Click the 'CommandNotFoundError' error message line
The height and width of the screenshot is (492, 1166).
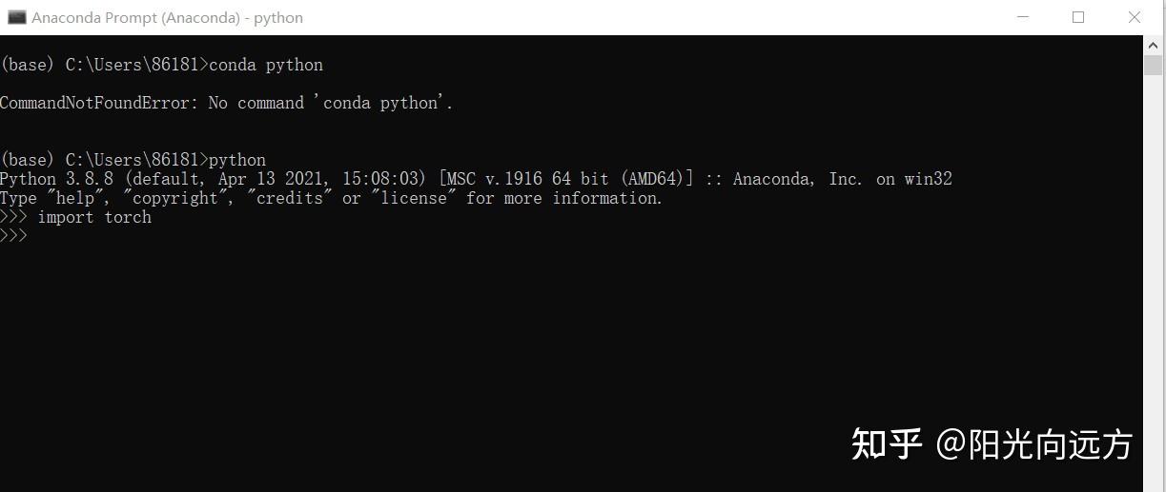(x=227, y=103)
